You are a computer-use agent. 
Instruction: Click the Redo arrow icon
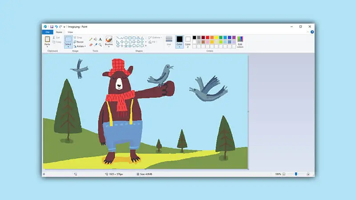pyautogui.click(x=61, y=27)
